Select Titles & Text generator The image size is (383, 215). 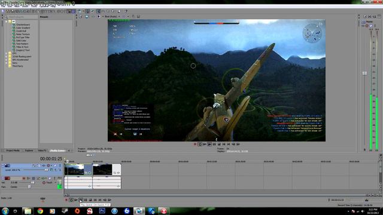pos(22,47)
